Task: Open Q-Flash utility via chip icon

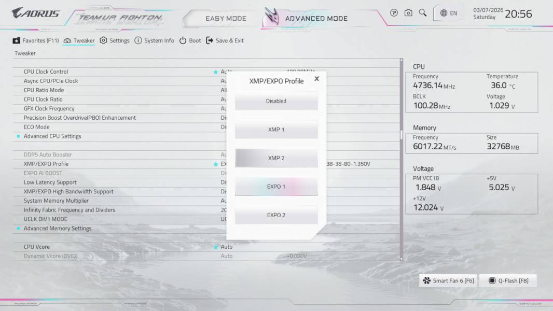Action: [x=492, y=281]
